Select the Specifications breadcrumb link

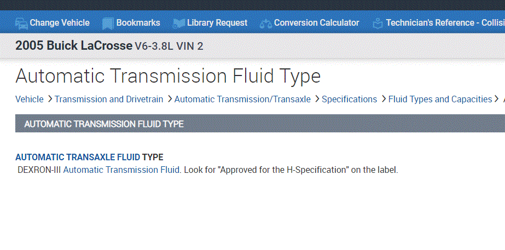[349, 99]
